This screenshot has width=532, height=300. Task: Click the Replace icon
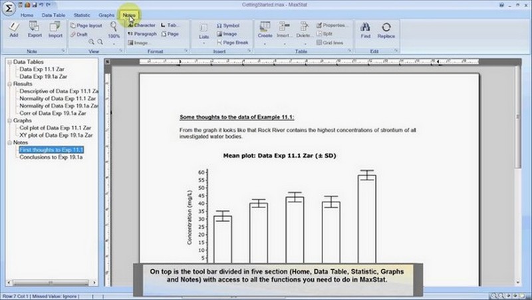tap(386, 27)
